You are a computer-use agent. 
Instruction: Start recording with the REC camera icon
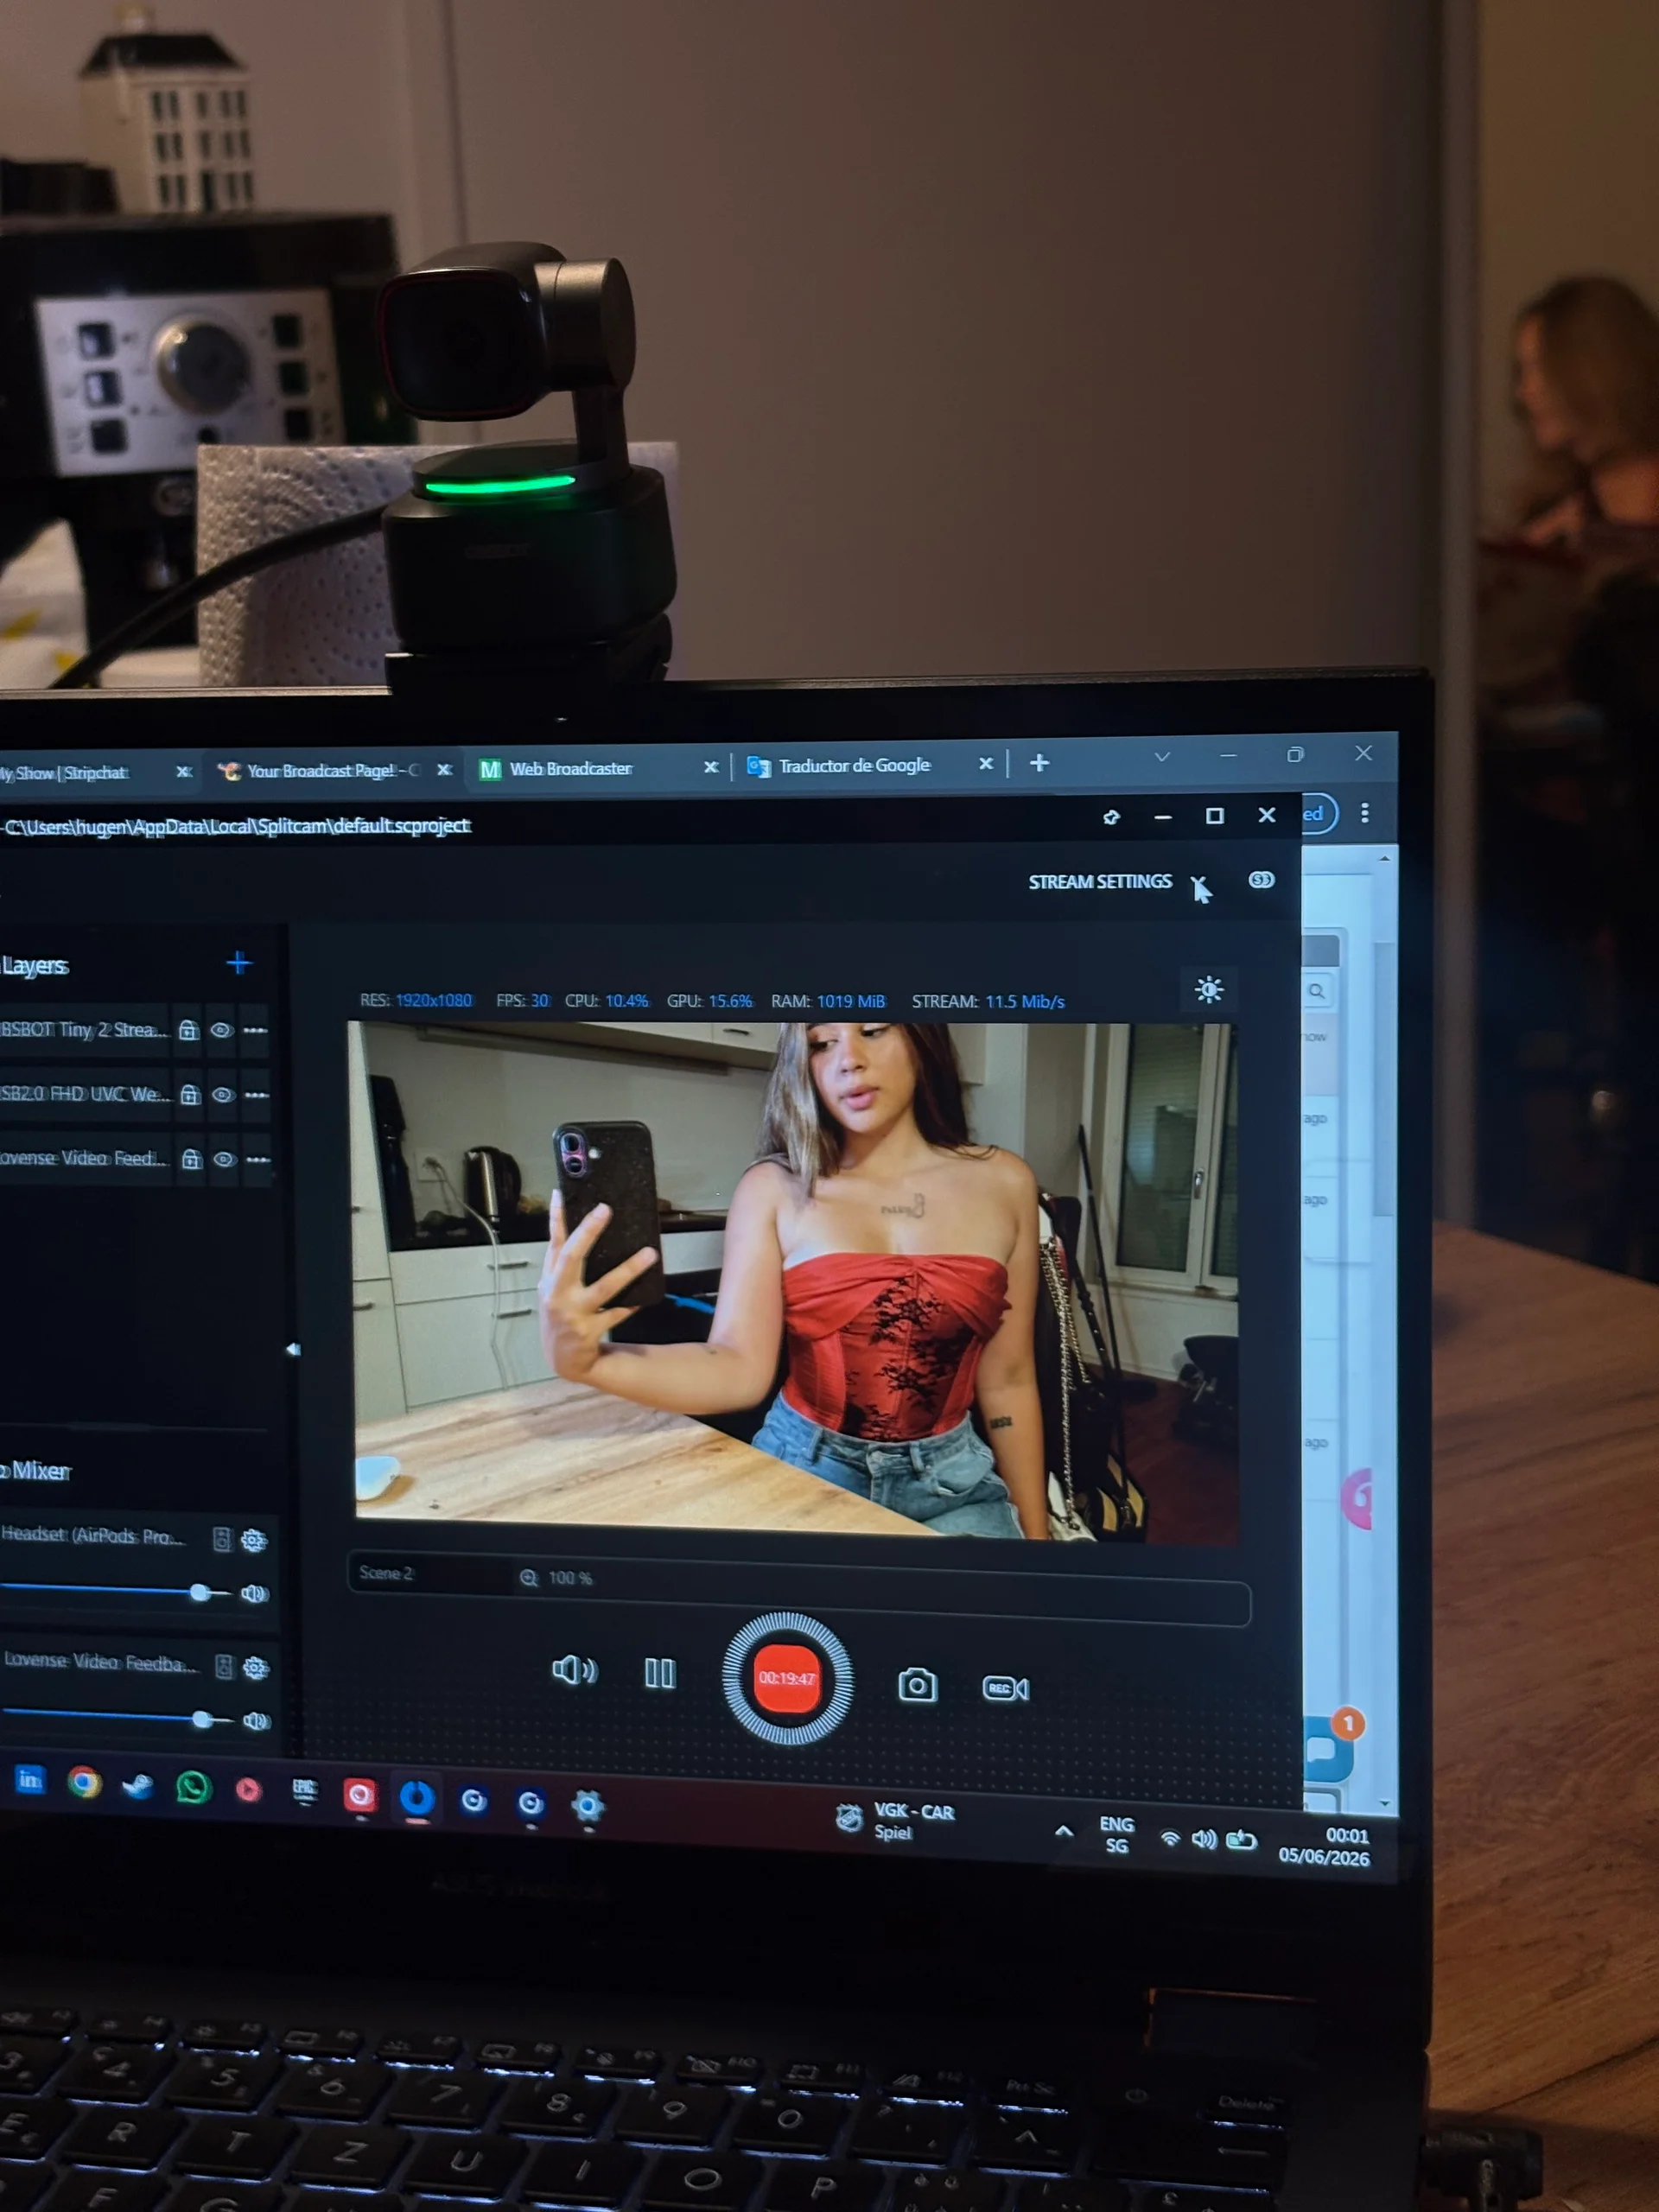click(1005, 1688)
